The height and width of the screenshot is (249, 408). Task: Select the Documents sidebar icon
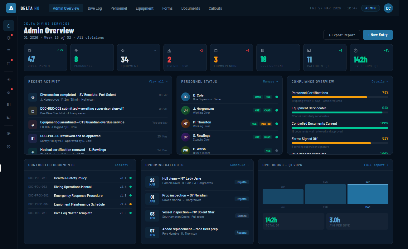pyautogui.click(x=9, y=104)
